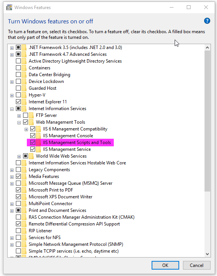
Task: Click the folder icon beside Hyper-V
Action: [24, 95]
